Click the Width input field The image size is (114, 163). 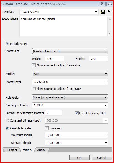pos(55,59)
